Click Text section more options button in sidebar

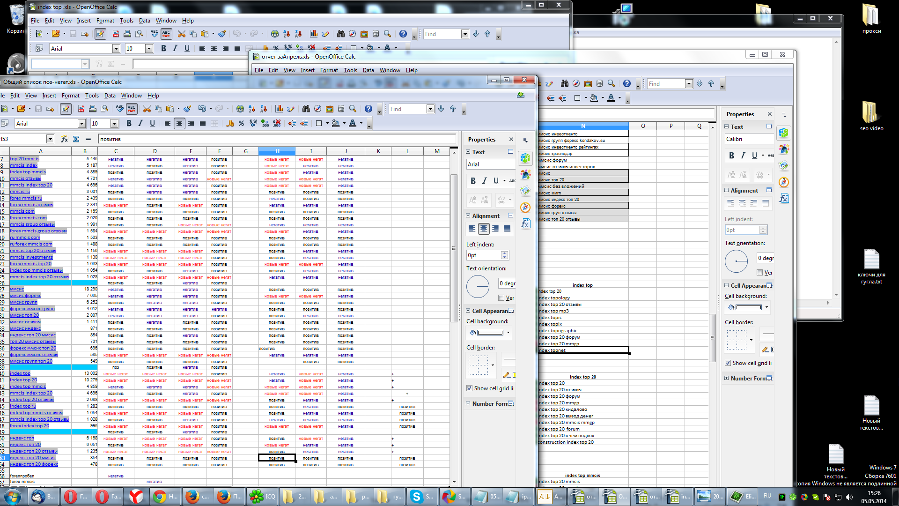(510, 152)
